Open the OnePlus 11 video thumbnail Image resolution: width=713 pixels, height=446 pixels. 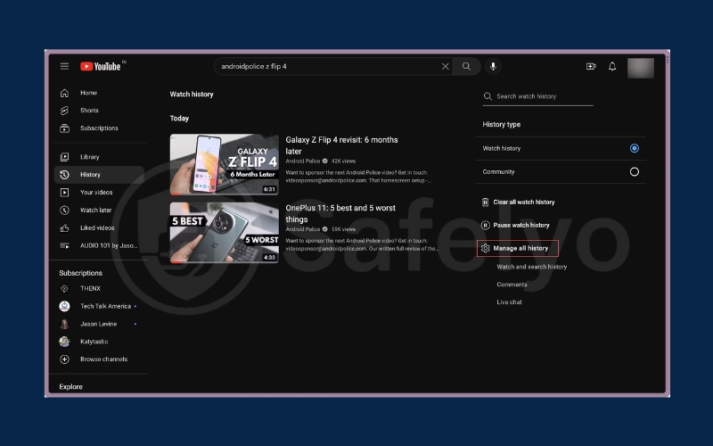tap(225, 233)
